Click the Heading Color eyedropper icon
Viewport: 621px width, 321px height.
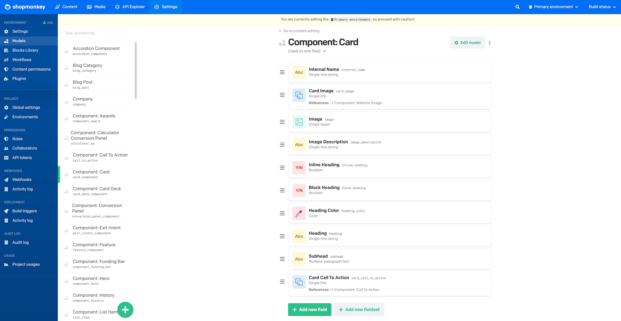pyautogui.click(x=299, y=213)
